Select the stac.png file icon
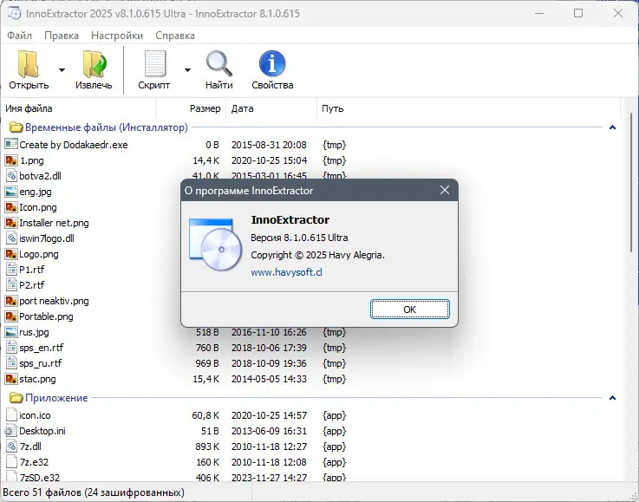This screenshot has width=639, height=502. pyautogui.click(x=11, y=379)
